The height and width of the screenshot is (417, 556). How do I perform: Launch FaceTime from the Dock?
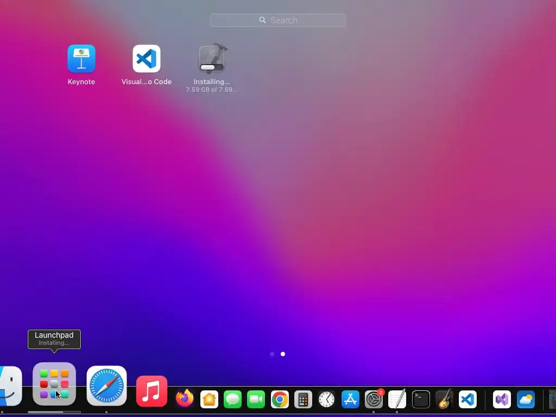coord(256,399)
